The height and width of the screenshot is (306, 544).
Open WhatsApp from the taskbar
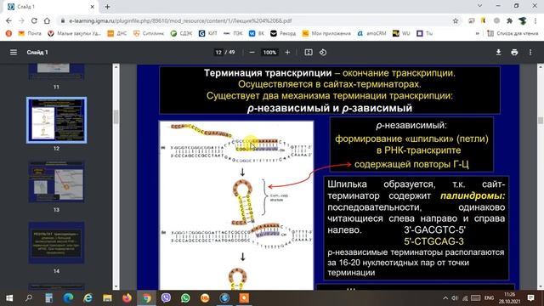185,298
